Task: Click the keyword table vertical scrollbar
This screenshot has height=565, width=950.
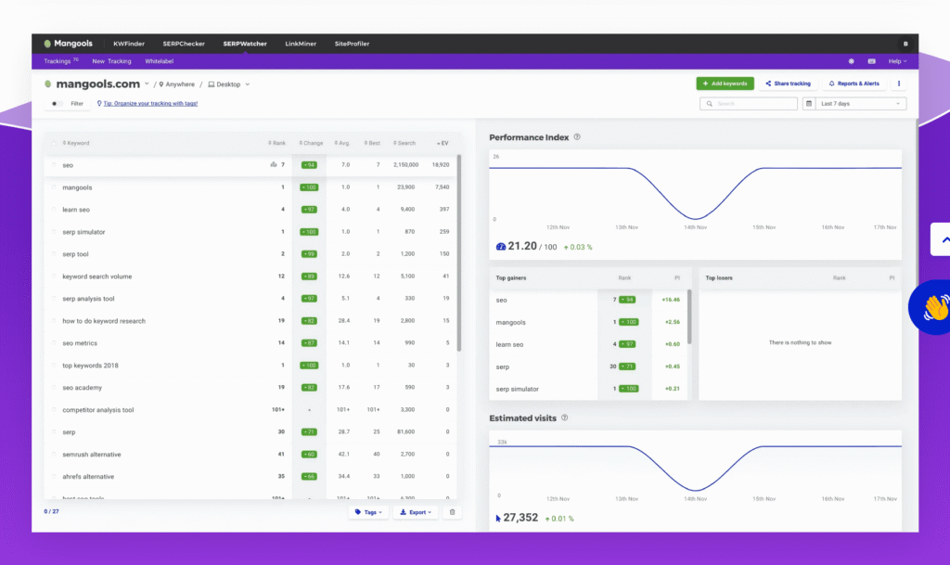Action: (x=459, y=253)
